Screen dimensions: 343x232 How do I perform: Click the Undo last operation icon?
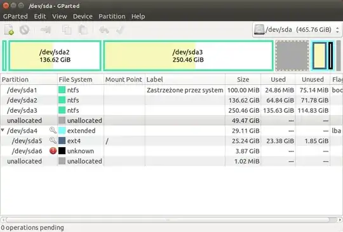point(104,30)
